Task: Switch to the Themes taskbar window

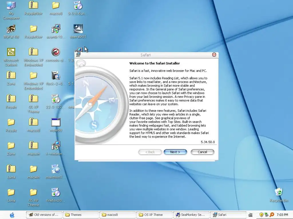Action: point(80,215)
